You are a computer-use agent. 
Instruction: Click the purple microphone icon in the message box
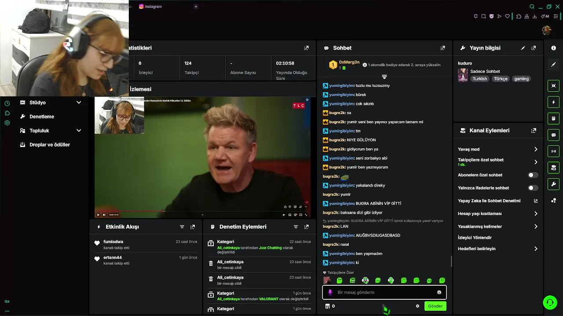tap(330, 292)
